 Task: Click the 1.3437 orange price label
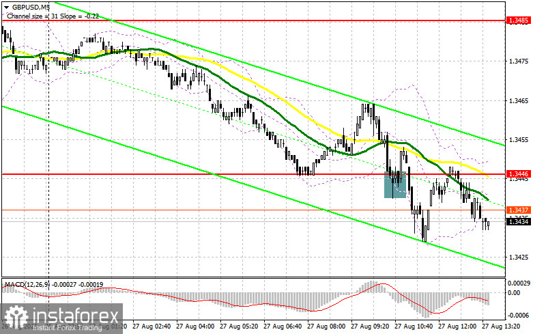pos(519,210)
